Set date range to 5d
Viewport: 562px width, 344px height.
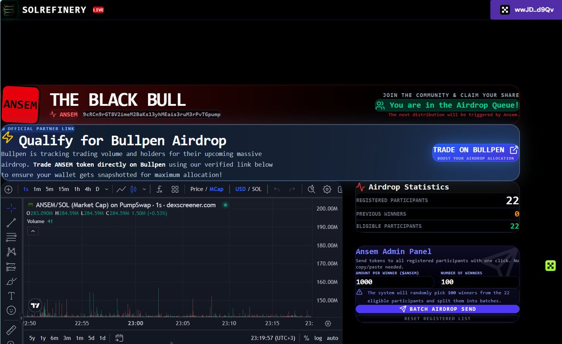(x=91, y=338)
